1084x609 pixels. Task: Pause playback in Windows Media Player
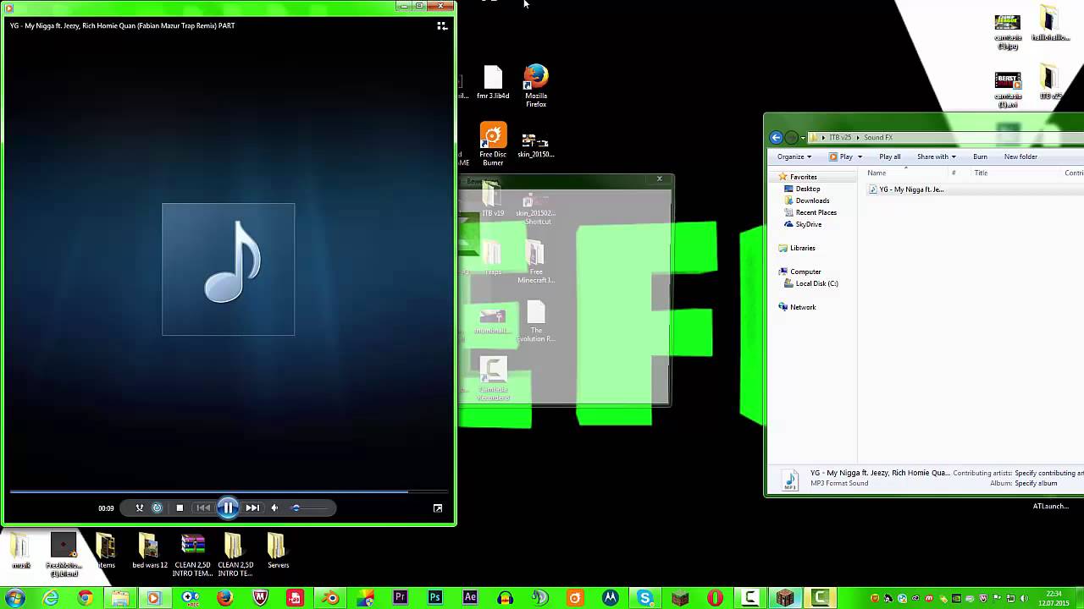coord(228,507)
